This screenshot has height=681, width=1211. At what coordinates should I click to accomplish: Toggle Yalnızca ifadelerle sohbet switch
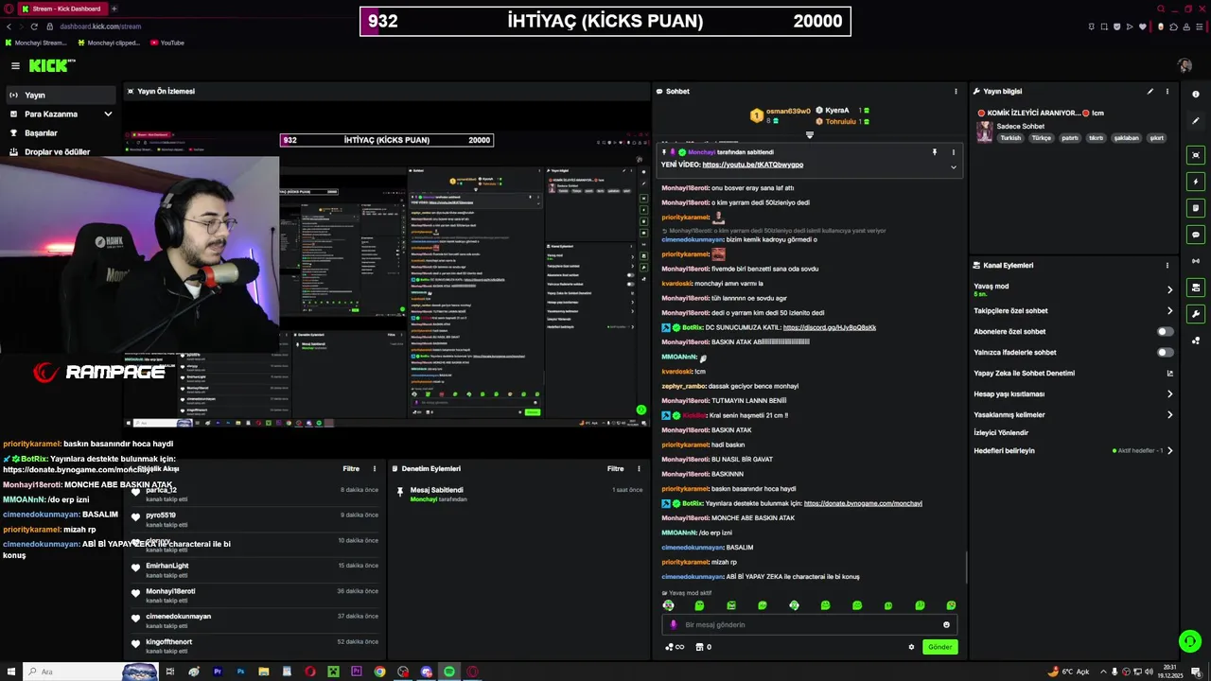tap(1166, 353)
